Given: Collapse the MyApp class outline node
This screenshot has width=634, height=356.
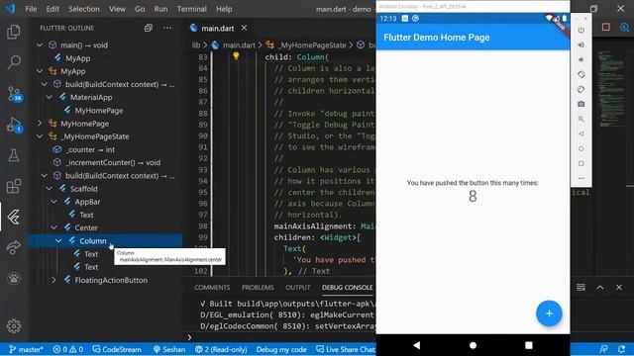Looking at the screenshot, I should click(40, 71).
